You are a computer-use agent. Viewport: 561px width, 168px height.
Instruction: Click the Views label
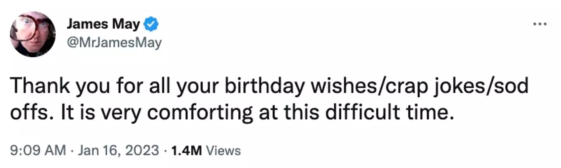coord(223,150)
